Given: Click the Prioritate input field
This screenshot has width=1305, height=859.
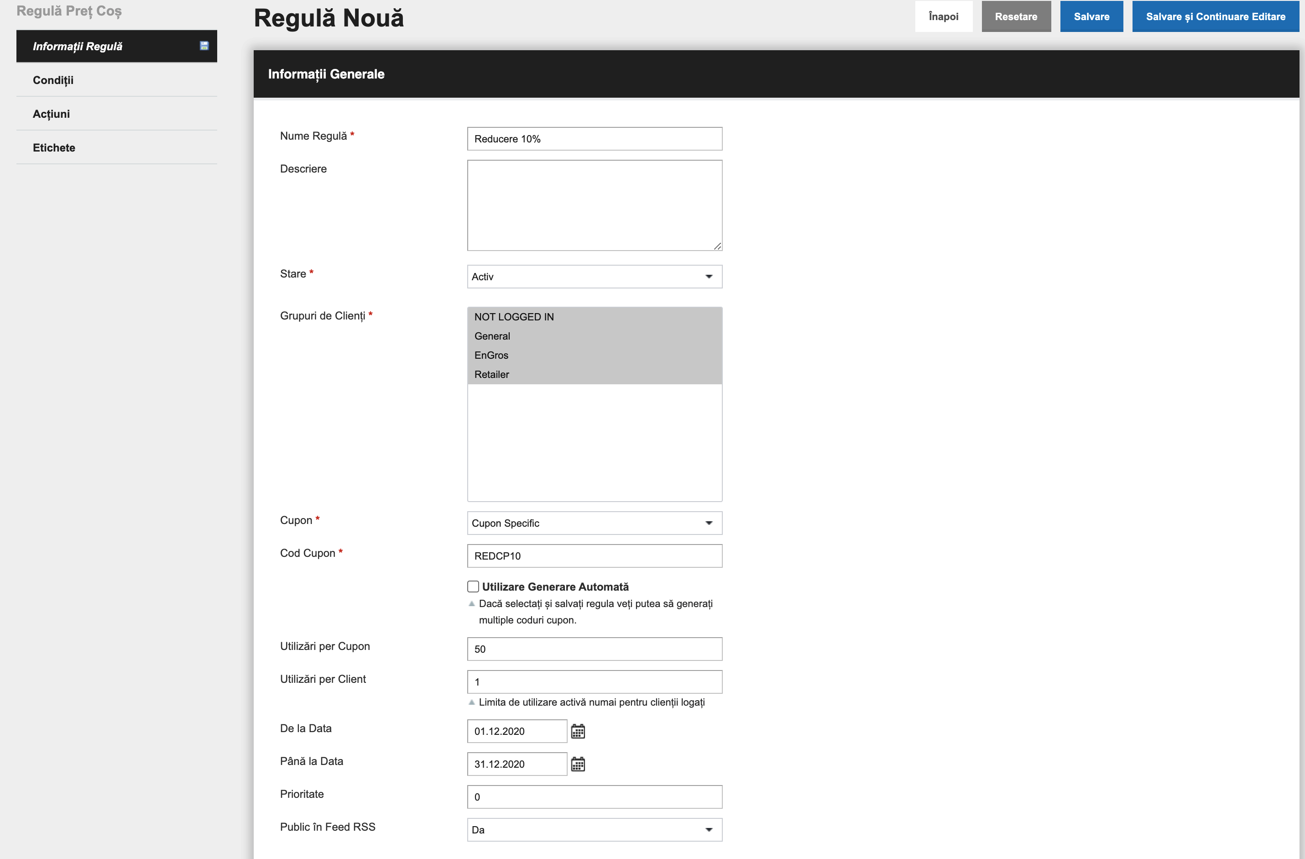Looking at the screenshot, I should [595, 796].
